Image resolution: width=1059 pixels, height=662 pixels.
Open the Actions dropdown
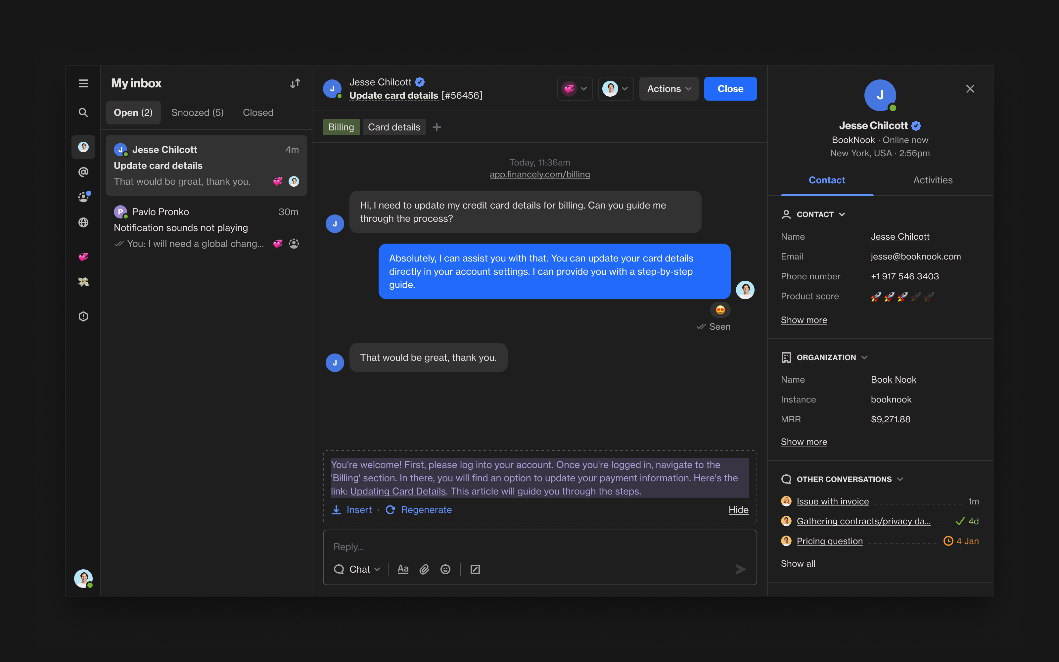[x=668, y=88]
